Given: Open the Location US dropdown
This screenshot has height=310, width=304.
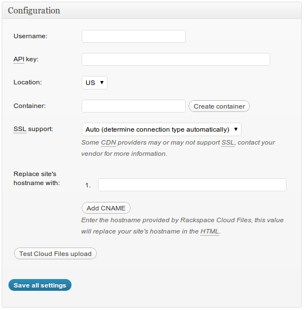Looking at the screenshot, I should tap(95, 83).
